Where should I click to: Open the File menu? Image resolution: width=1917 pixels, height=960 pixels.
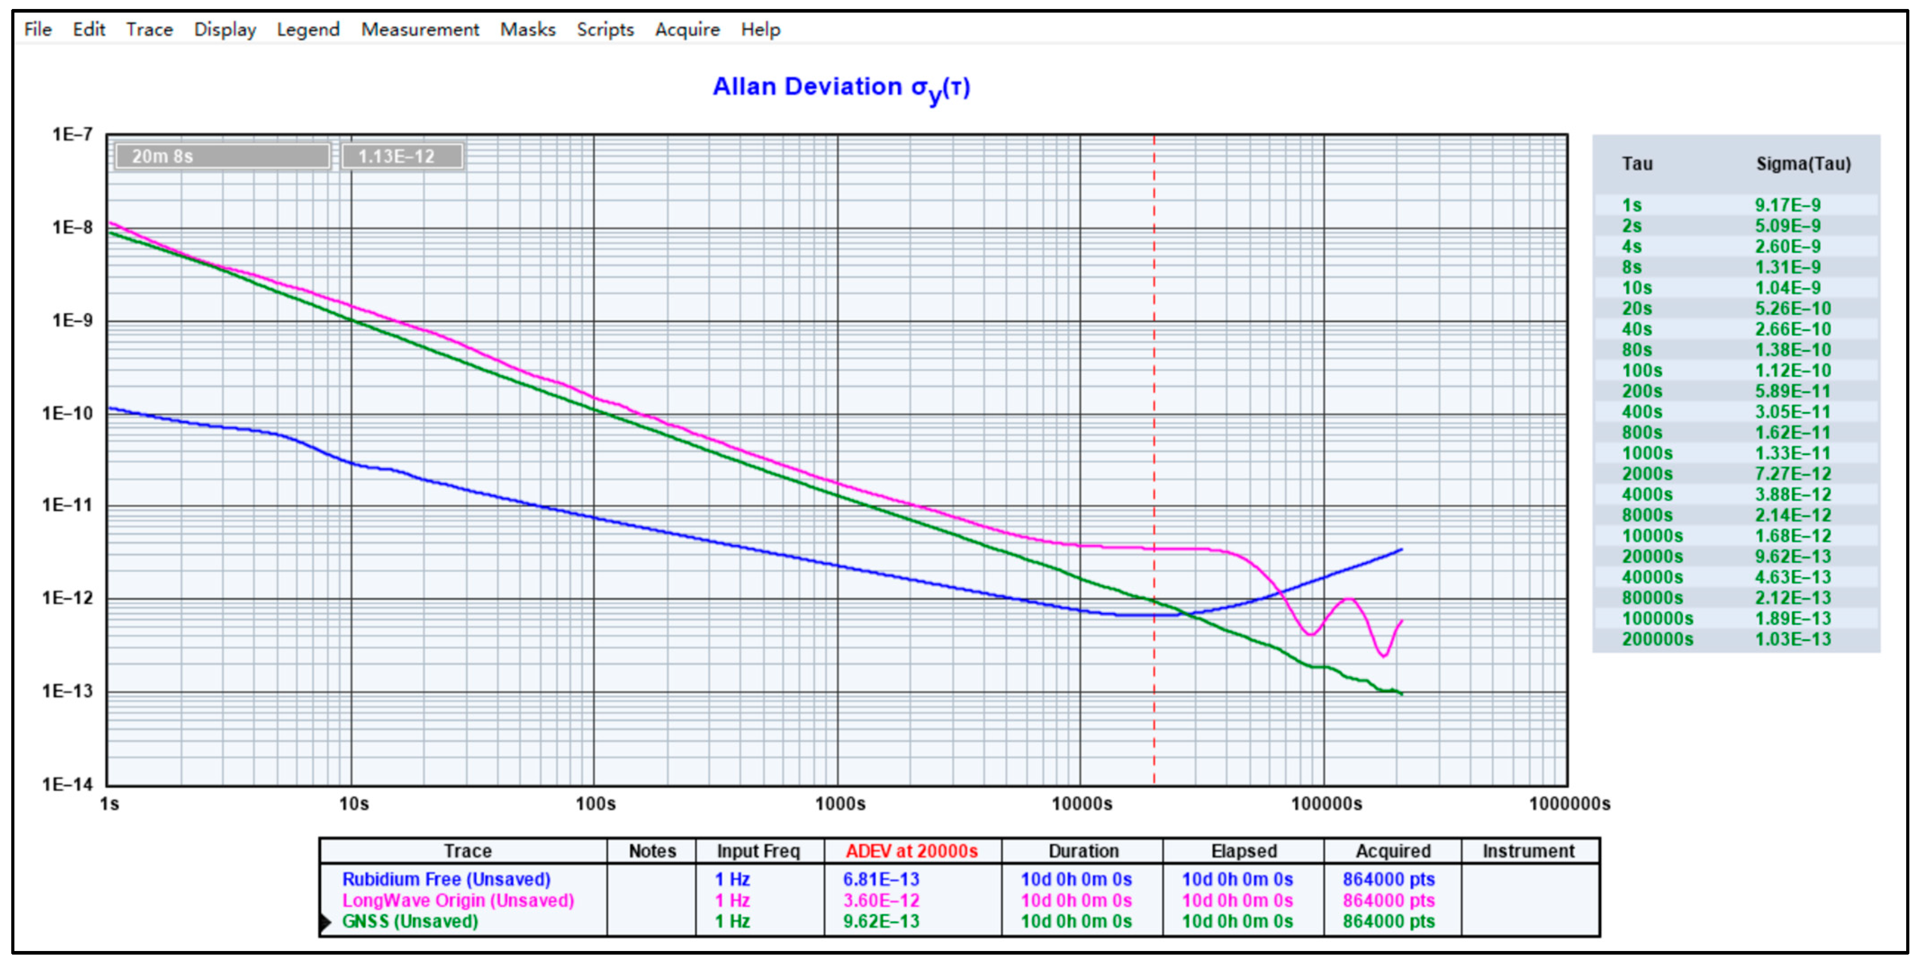[x=37, y=29]
